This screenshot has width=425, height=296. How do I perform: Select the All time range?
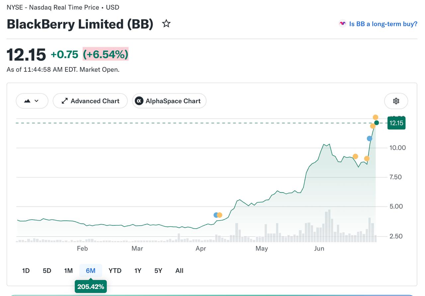tap(179, 271)
